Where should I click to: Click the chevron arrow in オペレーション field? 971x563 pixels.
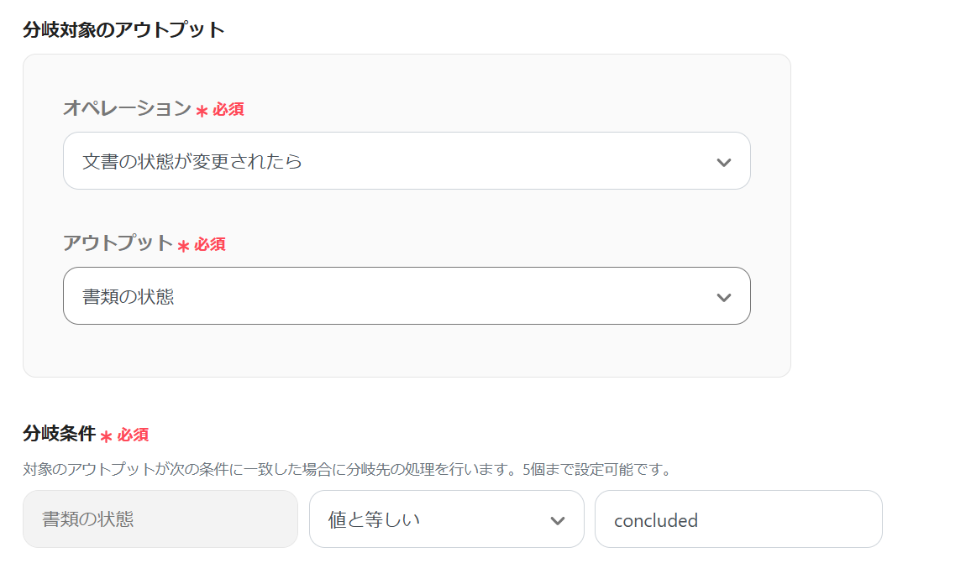coord(724,162)
